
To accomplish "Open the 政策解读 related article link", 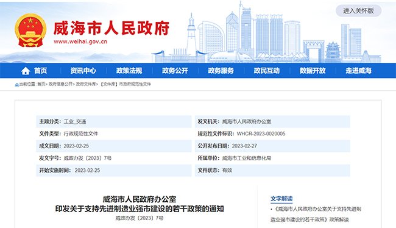I will 316,214.
